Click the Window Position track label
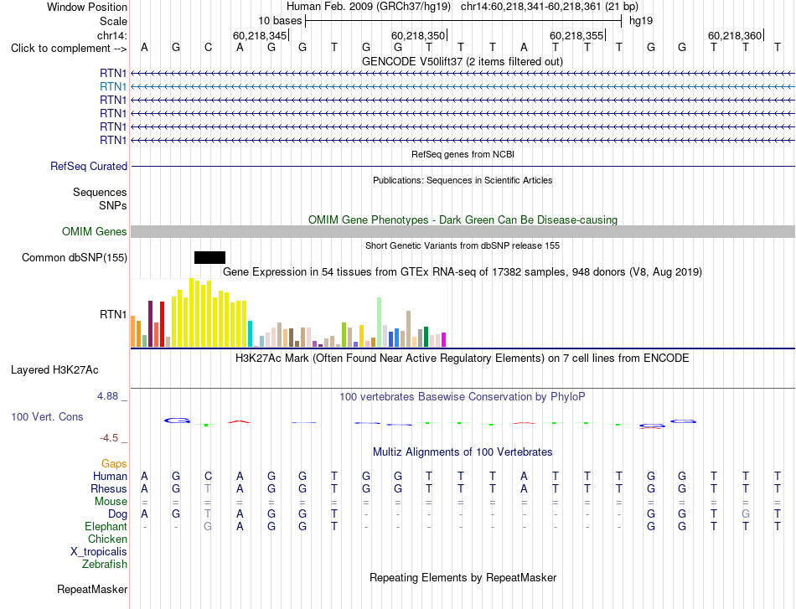This screenshot has width=796, height=609. (87, 7)
